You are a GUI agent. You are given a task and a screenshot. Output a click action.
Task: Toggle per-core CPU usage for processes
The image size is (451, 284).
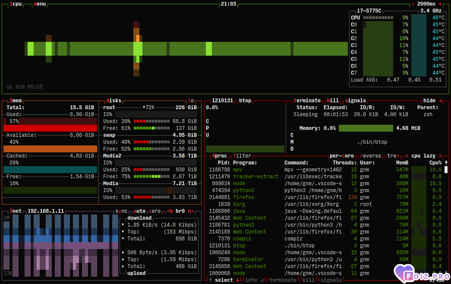pyautogui.click(x=342, y=156)
